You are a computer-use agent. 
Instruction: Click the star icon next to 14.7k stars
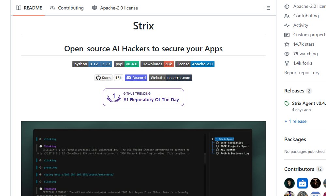(x=287, y=44)
